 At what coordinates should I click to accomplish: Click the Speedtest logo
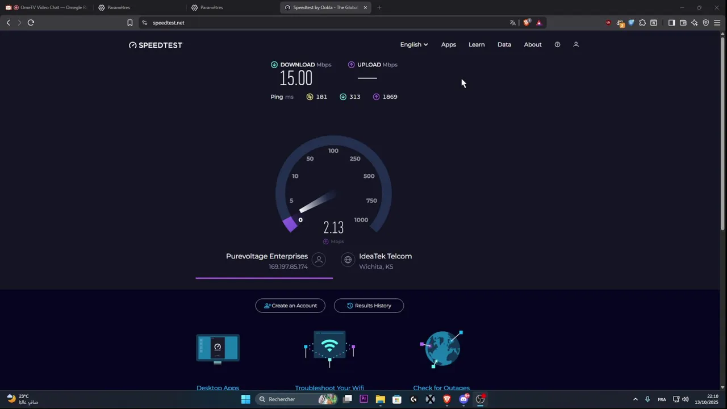click(156, 45)
